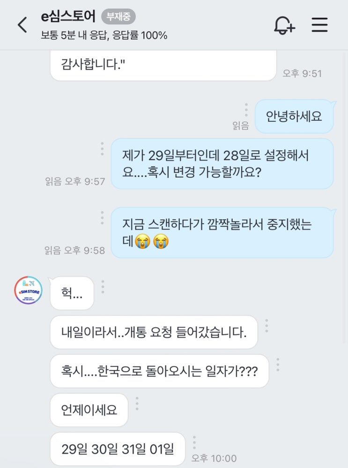The height and width of the screenshot is (468, 348).
Task: Go back using the left arrow
Action: [x=22, y=25]
